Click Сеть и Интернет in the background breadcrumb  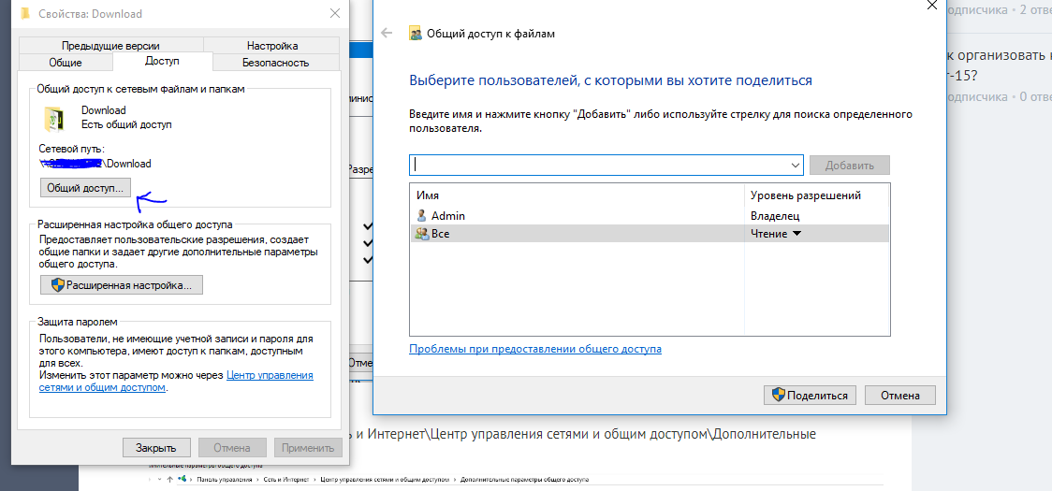coord(286,481)
